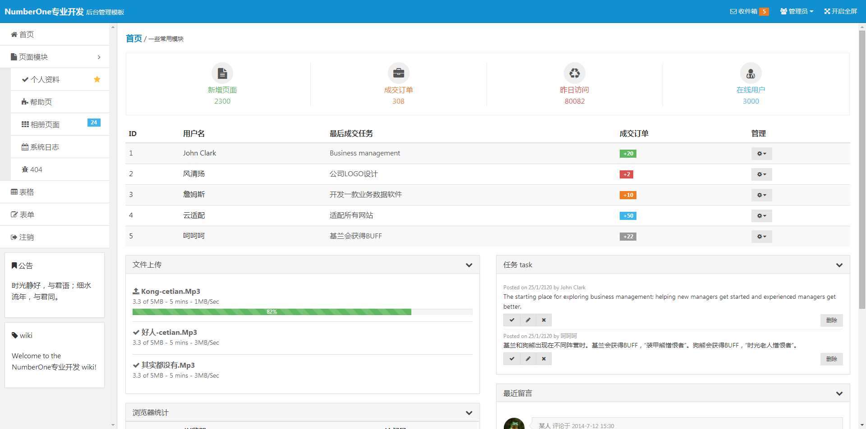The image size is (866, 429).
Task: Open the 收件箱 inbox in header
Action: coord(749,11)
